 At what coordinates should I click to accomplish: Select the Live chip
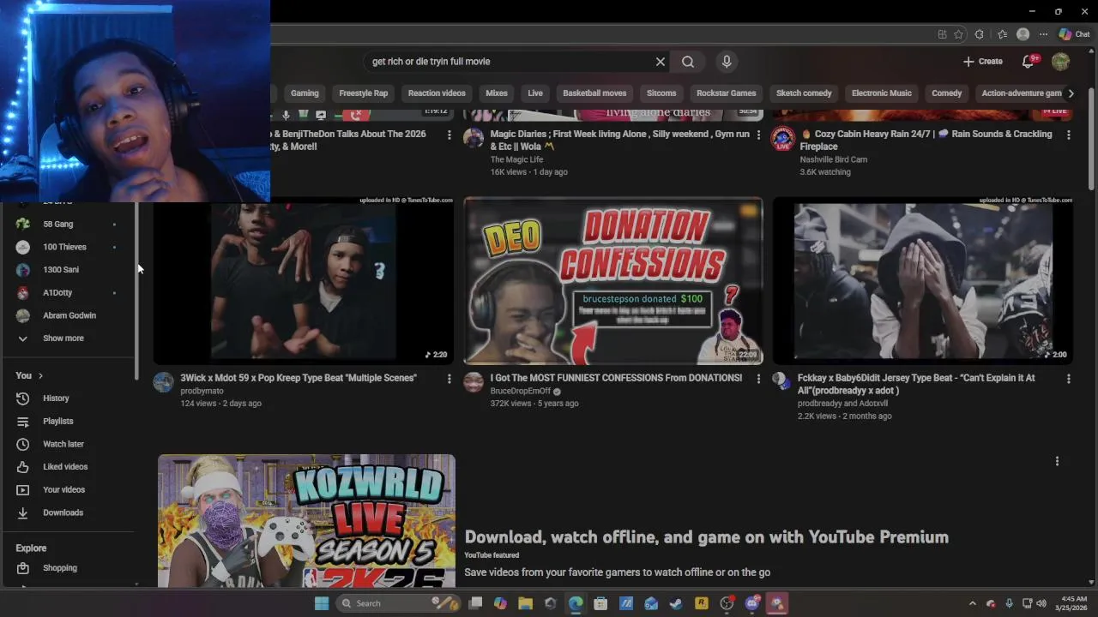point(535,93)
